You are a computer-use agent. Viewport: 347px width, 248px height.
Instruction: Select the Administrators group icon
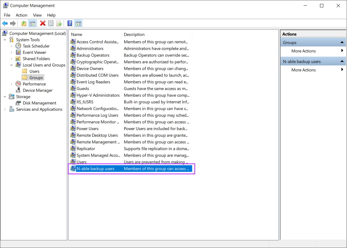pyautogui.click(x=73, y=49)
